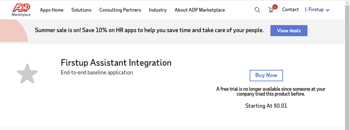Click the Firstup Assistant Integration title
This screenshot has width=350, height=130.
tap(116, 63)
